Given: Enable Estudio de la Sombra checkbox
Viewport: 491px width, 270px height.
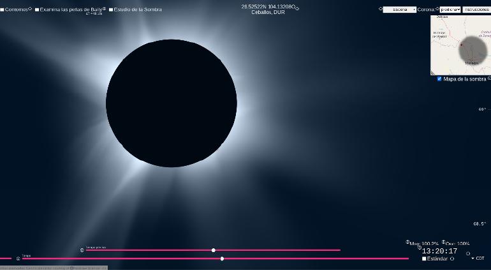Looking at the screenshot, I should 111,10.
